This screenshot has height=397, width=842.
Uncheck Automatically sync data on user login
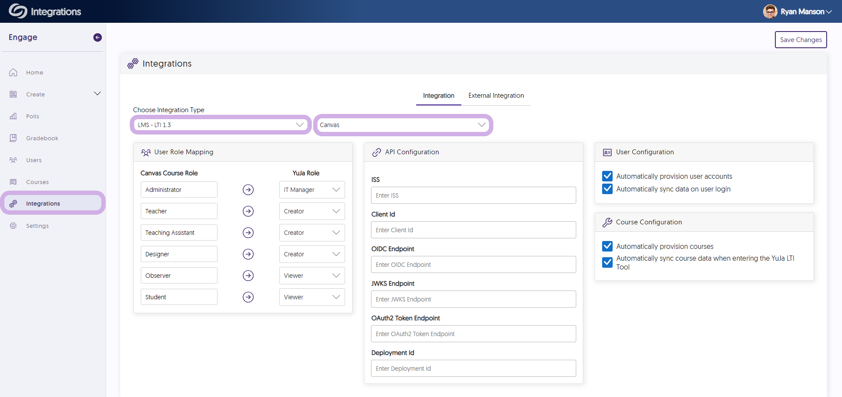pyautogui.click(x=607, y=189)
